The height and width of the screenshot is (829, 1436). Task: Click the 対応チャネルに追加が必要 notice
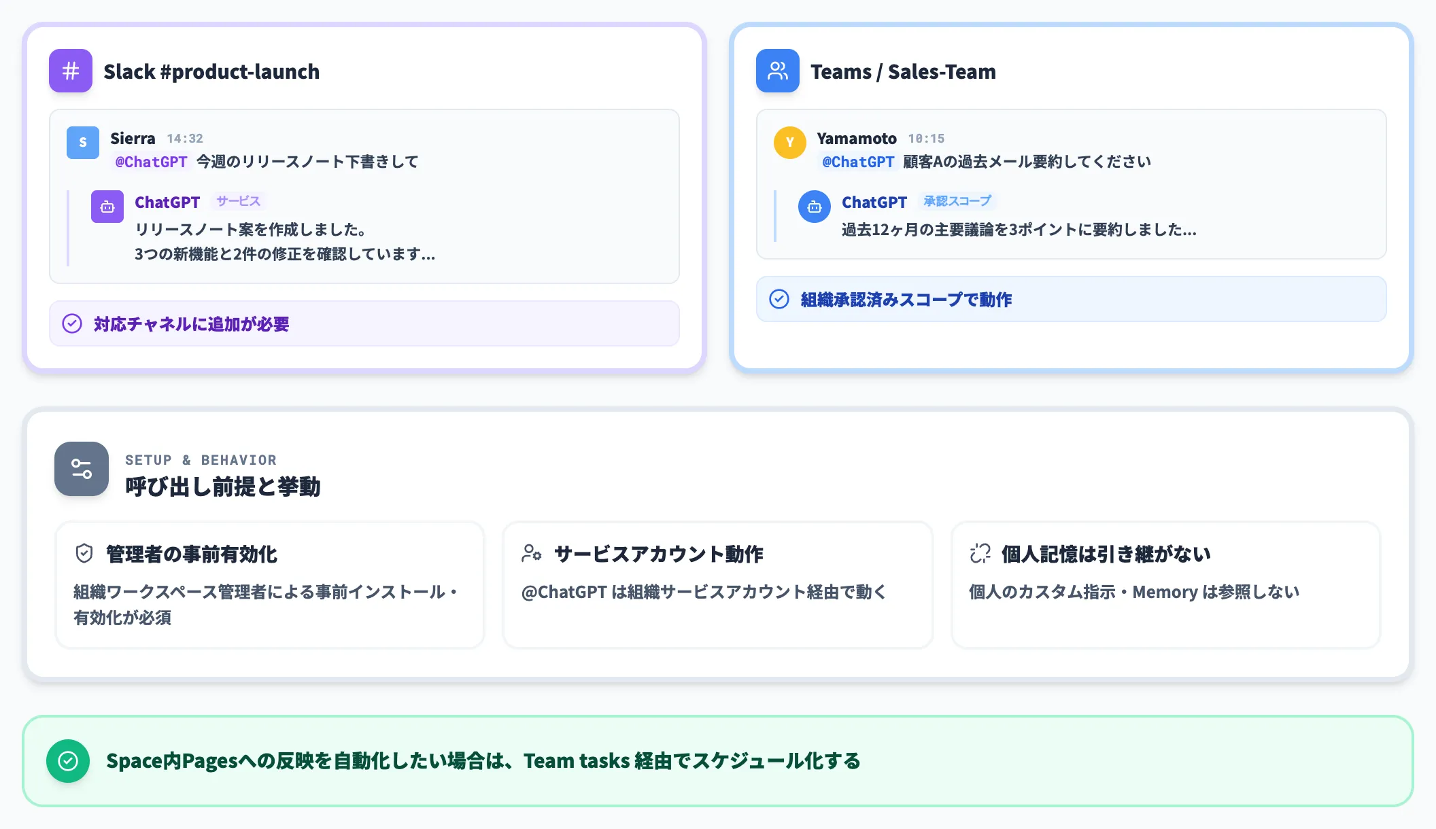[x=364, y=323]
